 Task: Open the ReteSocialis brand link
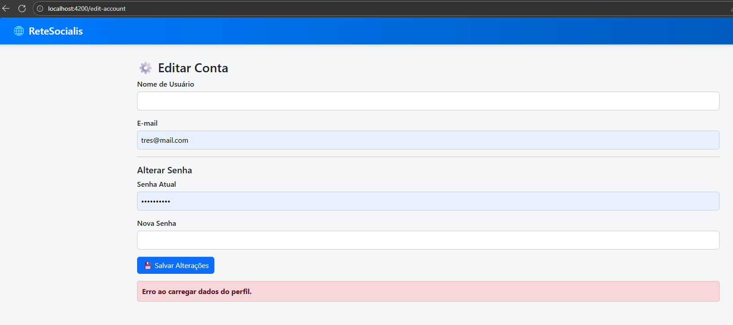(55, 31)
